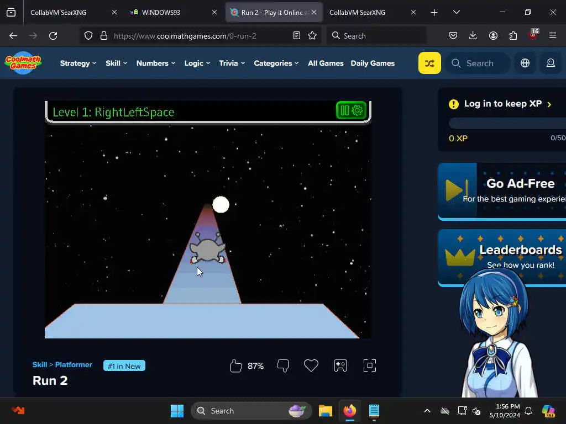Click the muted volume tray icon

(476, 411)
